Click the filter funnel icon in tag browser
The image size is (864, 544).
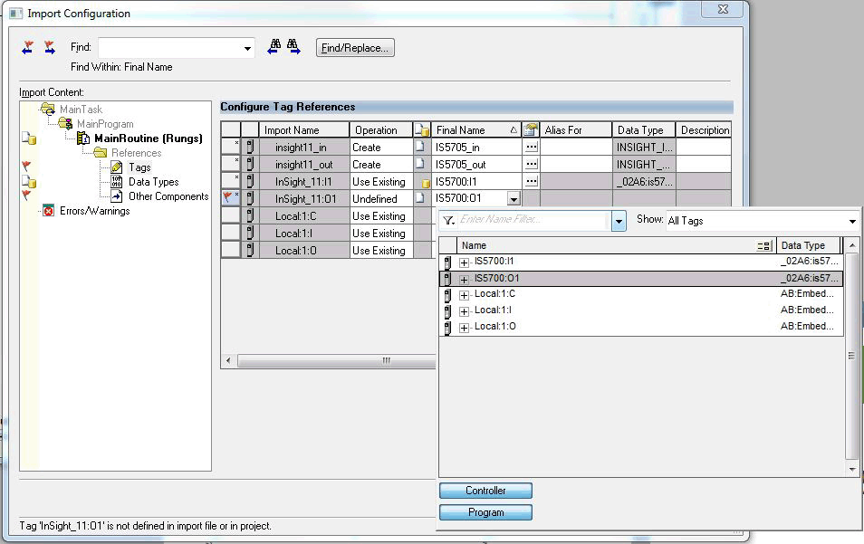tap(448, 221)
